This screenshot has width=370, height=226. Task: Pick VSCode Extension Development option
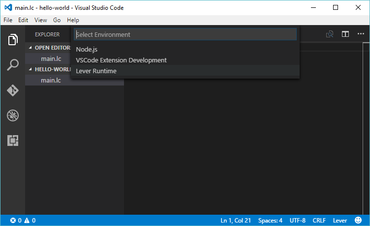[121, 60]
